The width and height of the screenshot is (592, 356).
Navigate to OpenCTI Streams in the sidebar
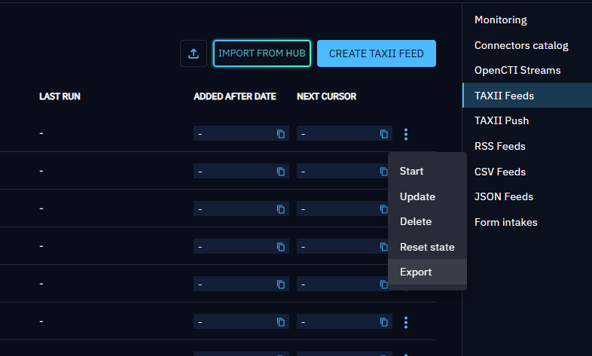click(517, 70)
